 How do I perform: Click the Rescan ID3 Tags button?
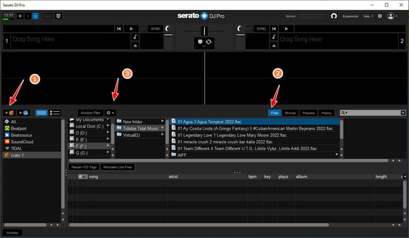pos(84,167)
